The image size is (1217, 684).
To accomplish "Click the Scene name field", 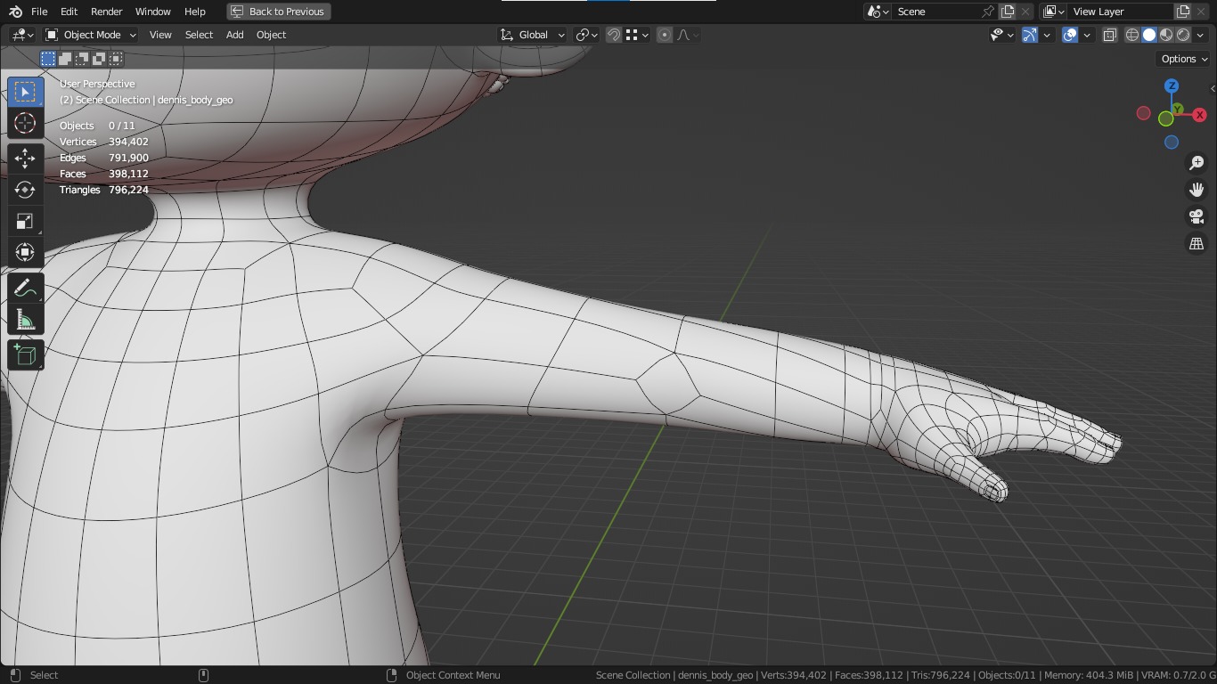I will click(x=937, y=12).
